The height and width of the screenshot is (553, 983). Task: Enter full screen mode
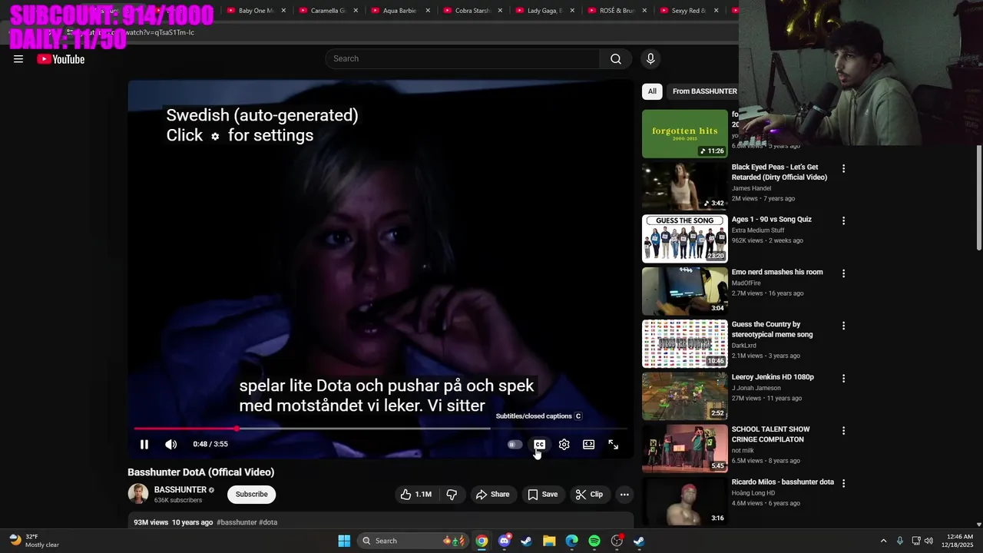(x=614, y=445)
